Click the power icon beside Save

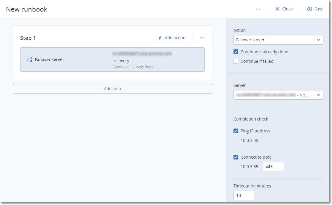click(309, 9)
